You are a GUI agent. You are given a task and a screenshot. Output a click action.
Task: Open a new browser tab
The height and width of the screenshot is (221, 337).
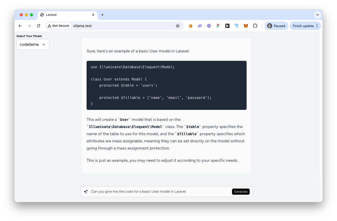click(102, 15)
